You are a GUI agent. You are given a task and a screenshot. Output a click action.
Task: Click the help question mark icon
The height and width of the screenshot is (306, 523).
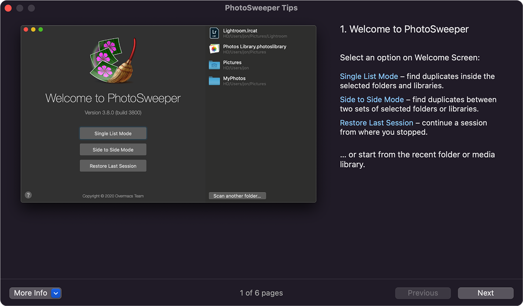(28, 195)
